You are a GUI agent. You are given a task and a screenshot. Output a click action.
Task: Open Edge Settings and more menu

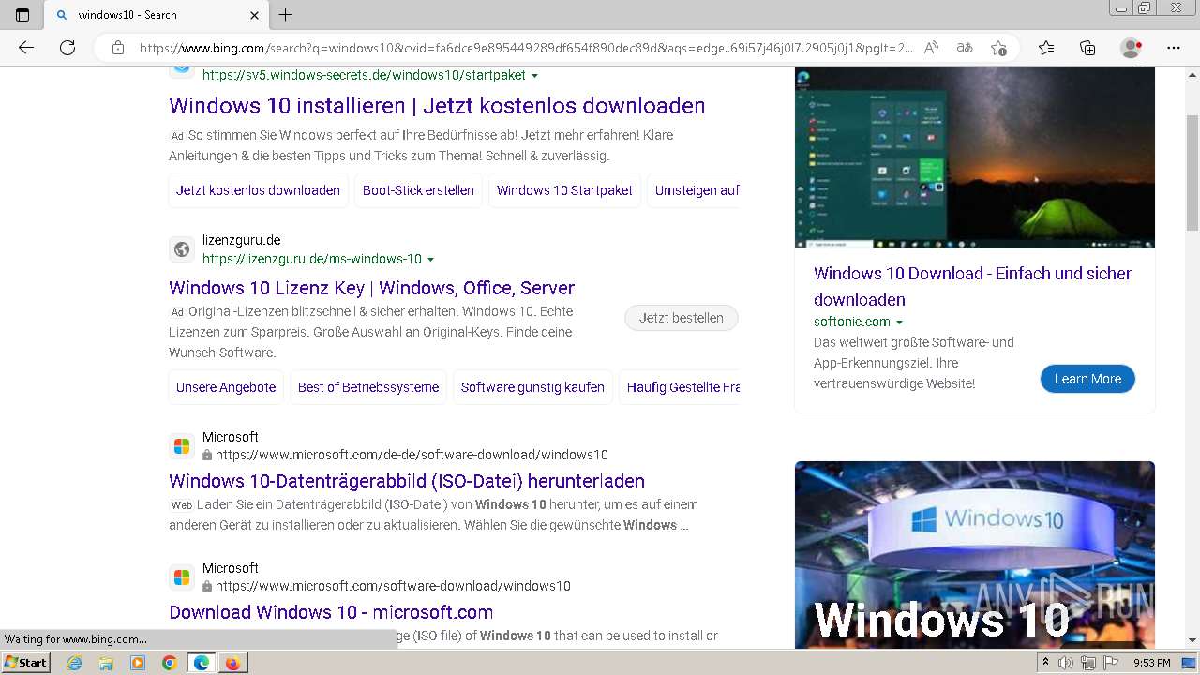[1174, 48]
